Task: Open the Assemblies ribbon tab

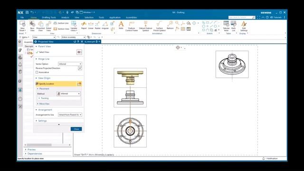Action: [132, 18]
